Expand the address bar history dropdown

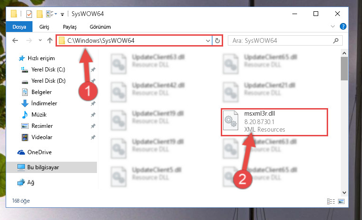tap(208, 41)
